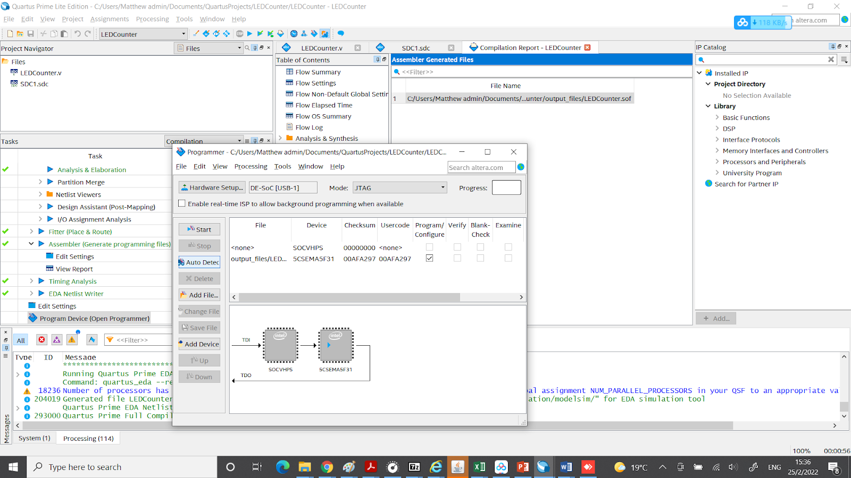
Task: Toggle Examine for SOCVHPS row
Action: (x=508, y=247)
